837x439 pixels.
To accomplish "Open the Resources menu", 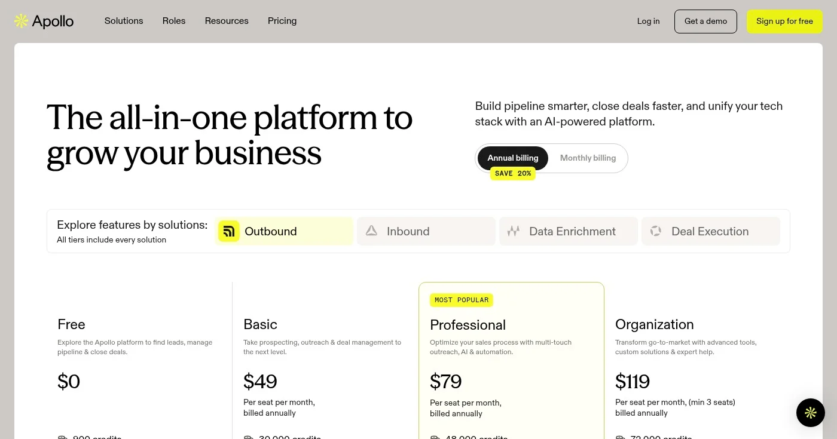I will pyautogui.click(x=227, y=21).
